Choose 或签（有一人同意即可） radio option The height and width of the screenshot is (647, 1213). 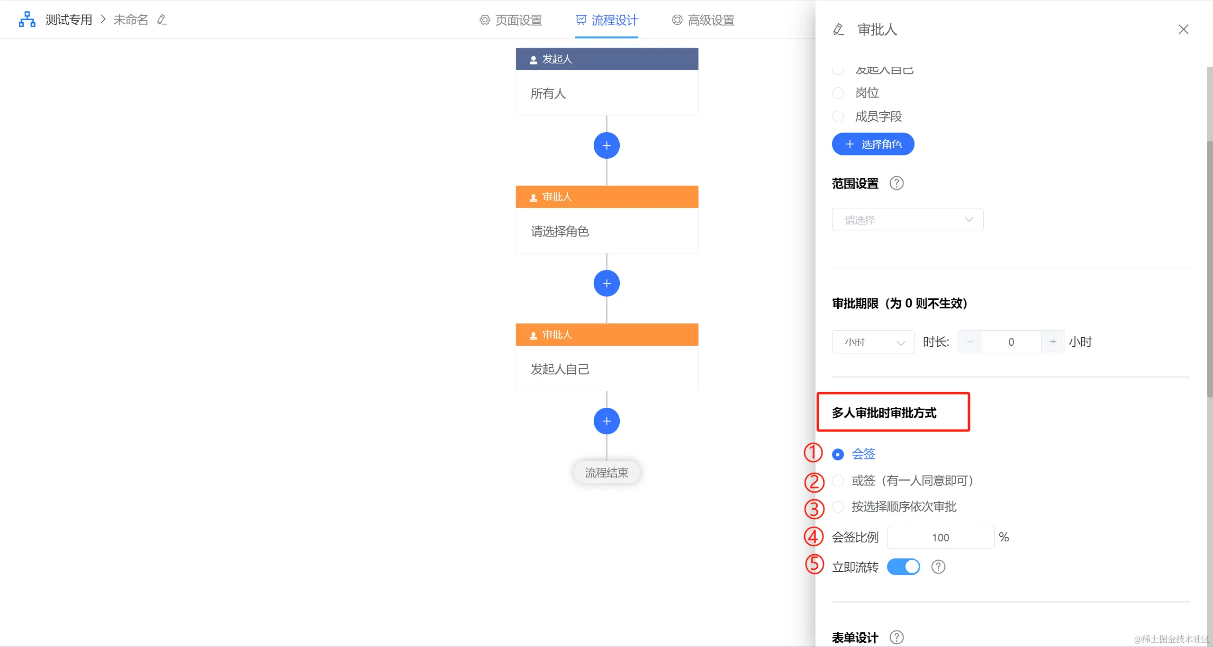[838, 481]
